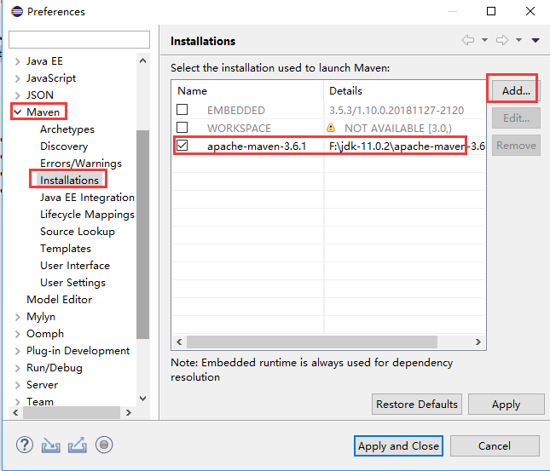Click the tree horizontal scroll left arrow
550x471 pixels.
pos(15,412)
